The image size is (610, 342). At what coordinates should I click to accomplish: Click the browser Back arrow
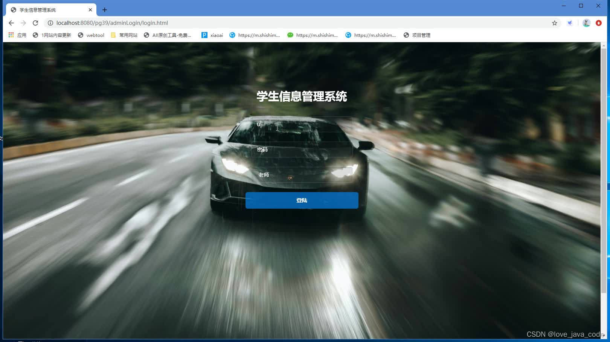click(x=11, y=23)
